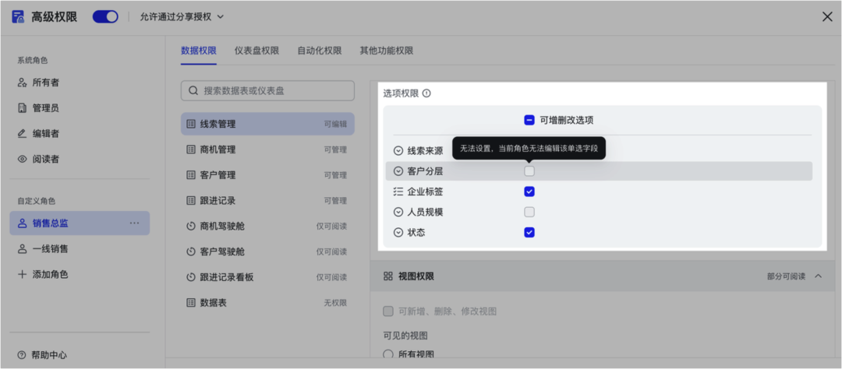
Task: Click the 人员规模 single-select field icon
Action: pos(398,212)
